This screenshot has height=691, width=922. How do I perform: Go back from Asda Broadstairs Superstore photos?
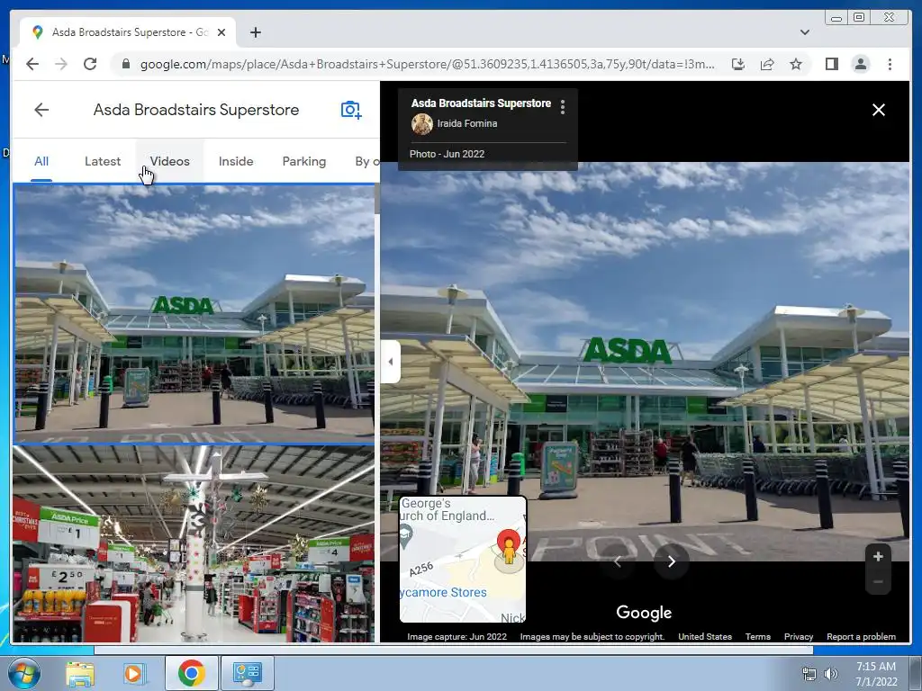[x=41, y=110]
